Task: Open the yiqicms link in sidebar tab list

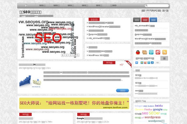Action: click(x=143, y=34)
